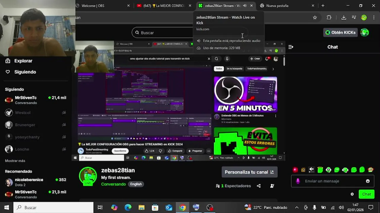Switch to Welcome | OBS tab
This screenshot has width=380, height=213.
[x=102, y=6]
